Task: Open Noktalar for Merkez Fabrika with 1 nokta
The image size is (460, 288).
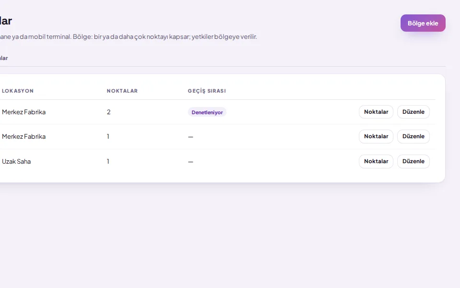Action: tap(376, 136)
